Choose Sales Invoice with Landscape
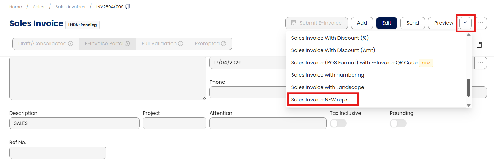494x165 pixels. pyautogui.click(x=327, y=87)
